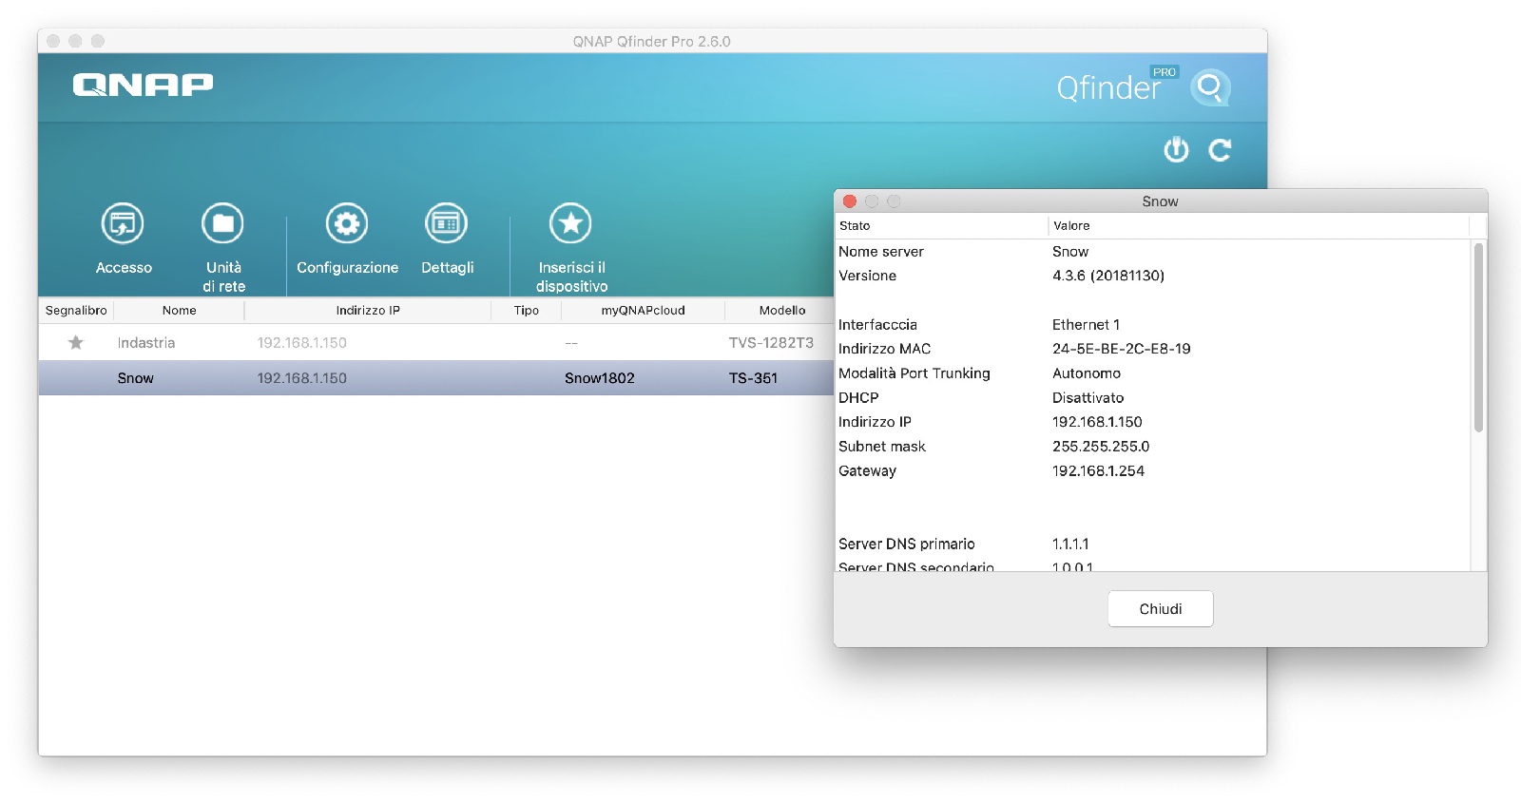Select the Indirizzo MAC row in details

coord(1153,349)
